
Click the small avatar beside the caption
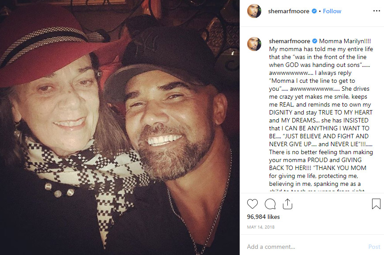point(254,43)
